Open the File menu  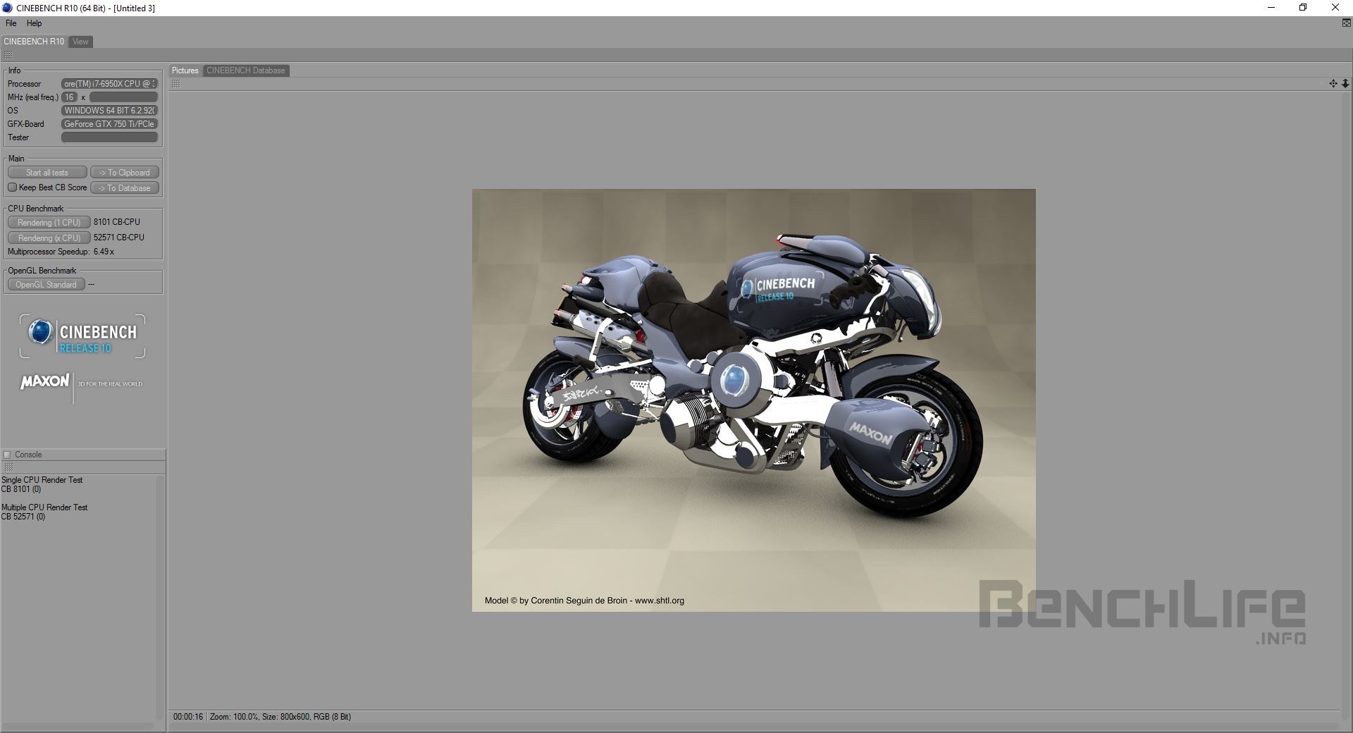pos(11,23)
